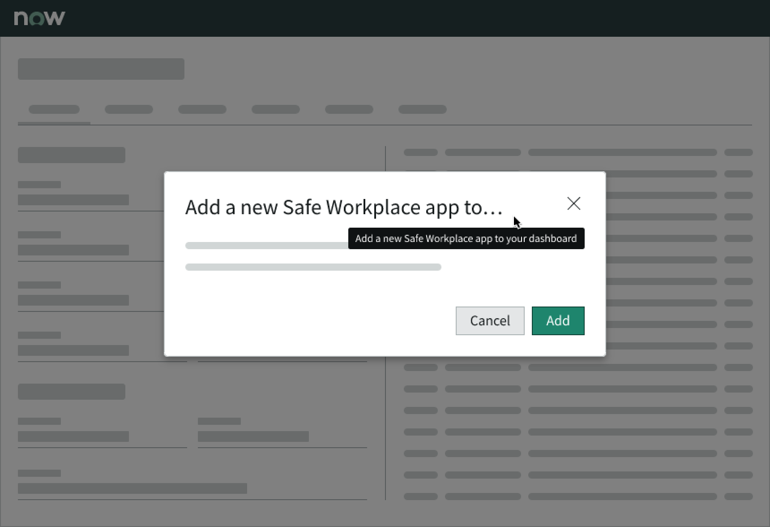Viewport: 770px width, 527px height.
Task: Click first section heading placeholder in left panel
Action: [72, 155]
